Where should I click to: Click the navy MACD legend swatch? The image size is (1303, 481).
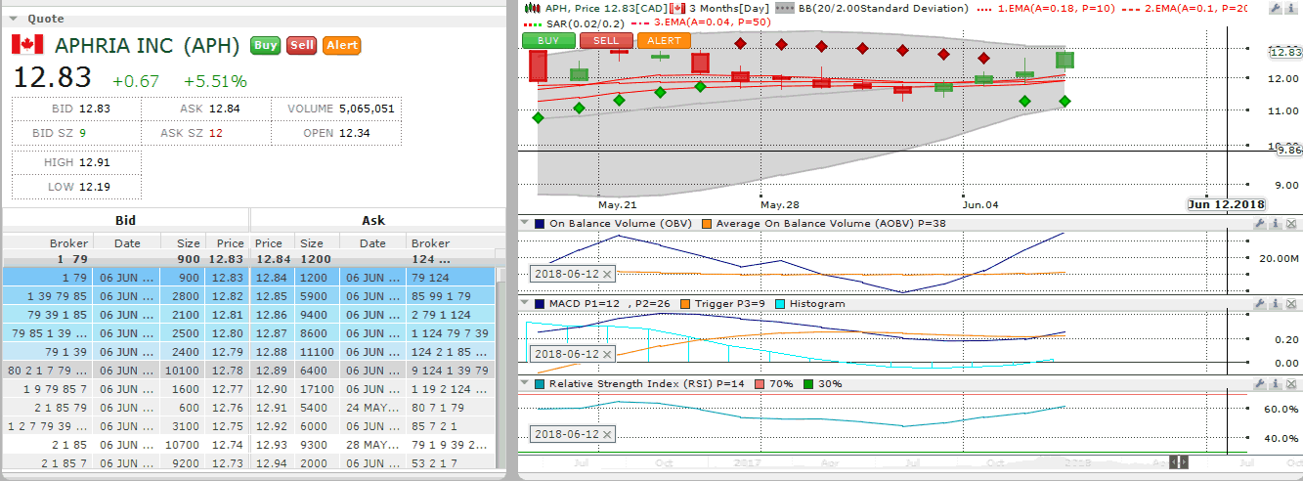tap(540, 304)
